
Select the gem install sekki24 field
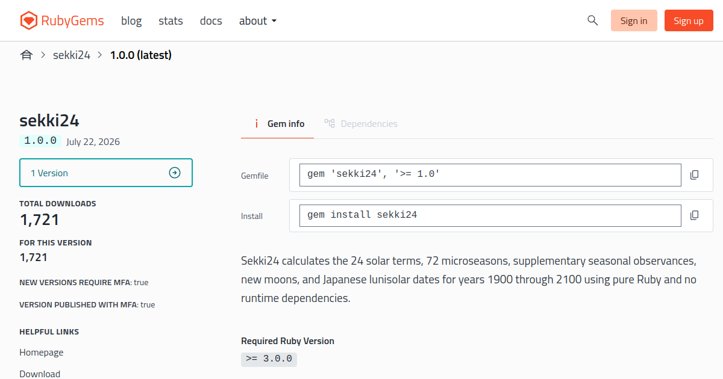tap(490, 215)
